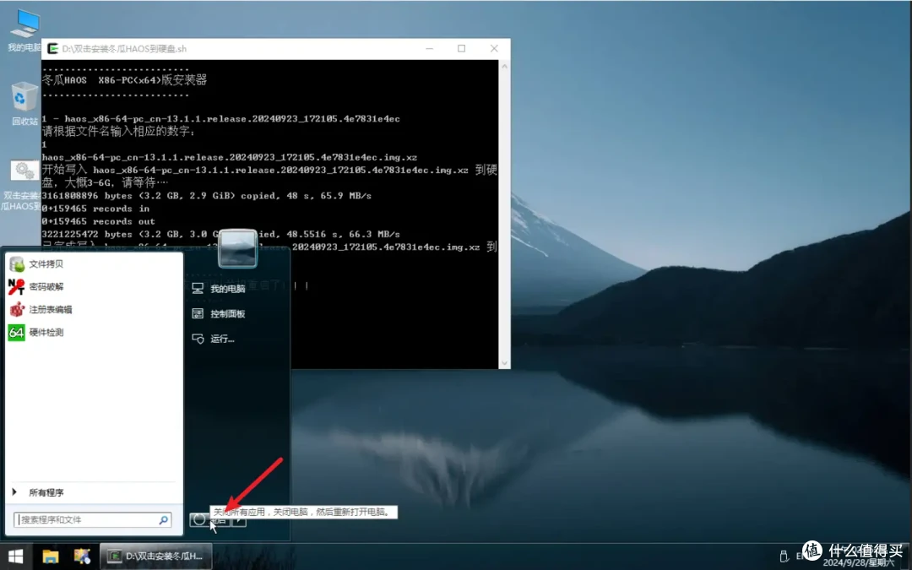Click the line 0+159465 records in
Viewport: 912px width, 570px height.
tap(96, 209)
